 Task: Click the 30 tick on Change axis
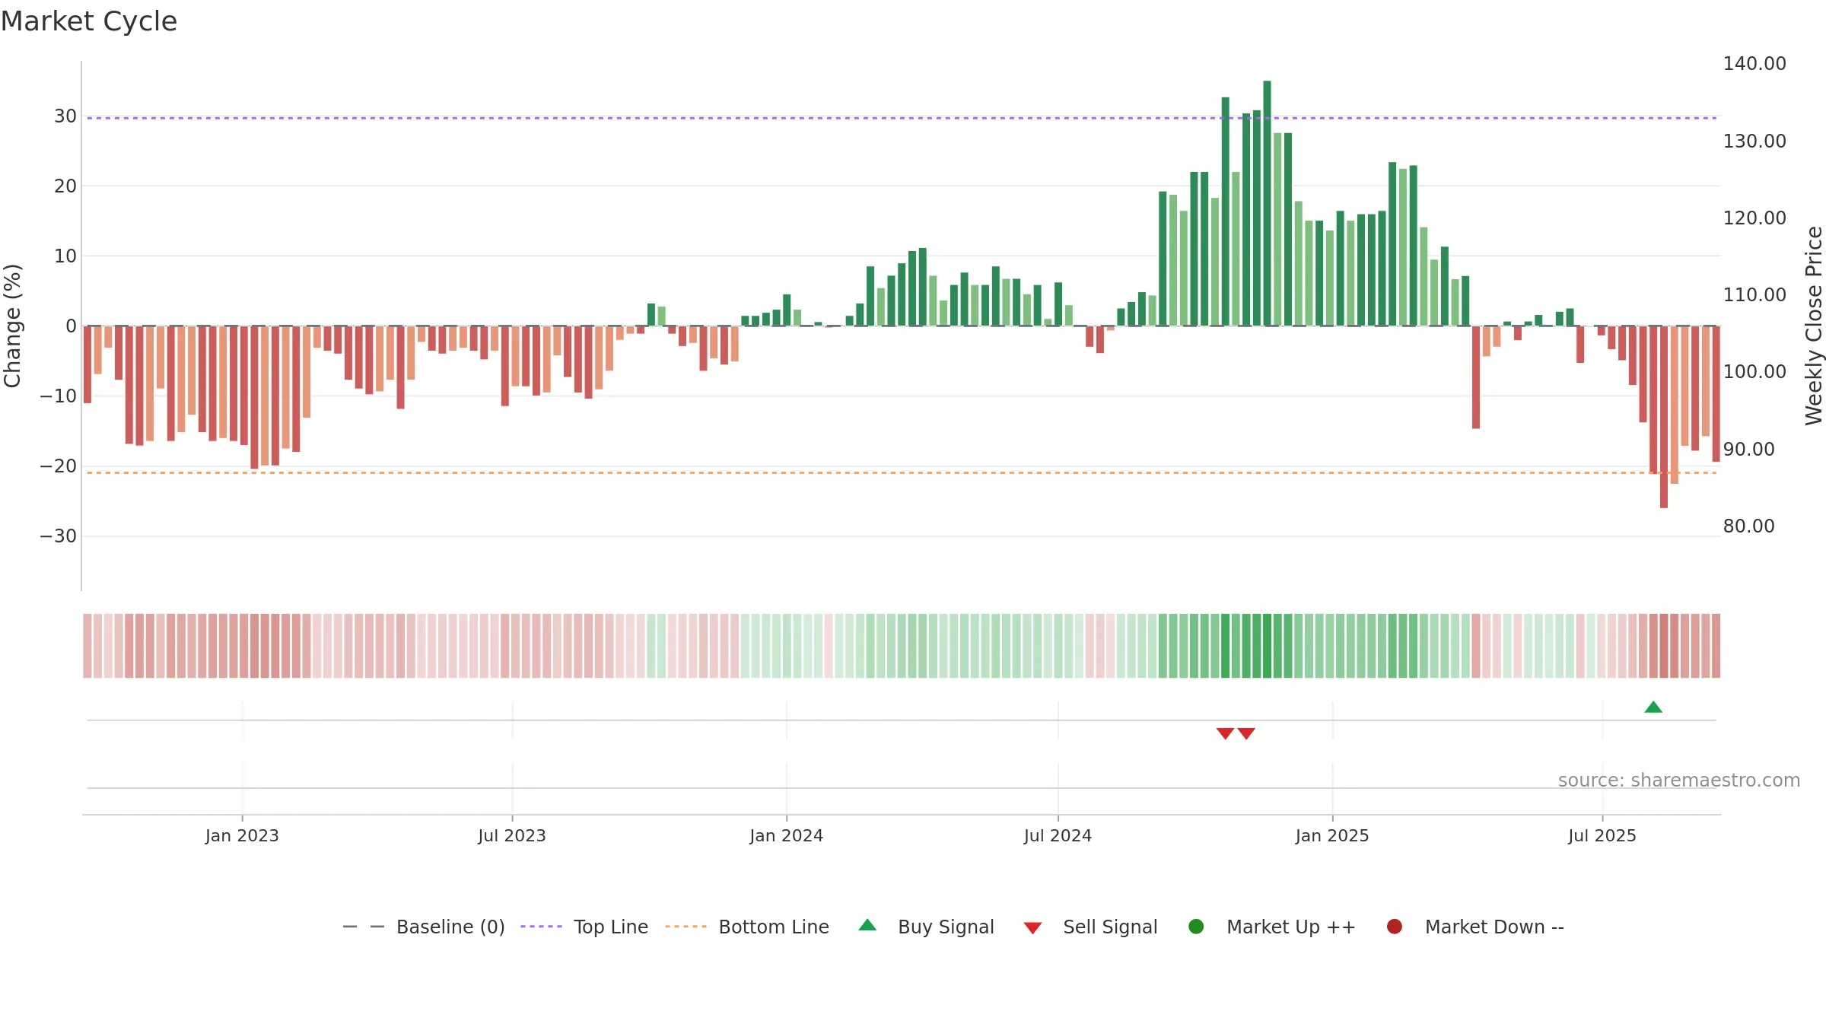click(65, 116)
